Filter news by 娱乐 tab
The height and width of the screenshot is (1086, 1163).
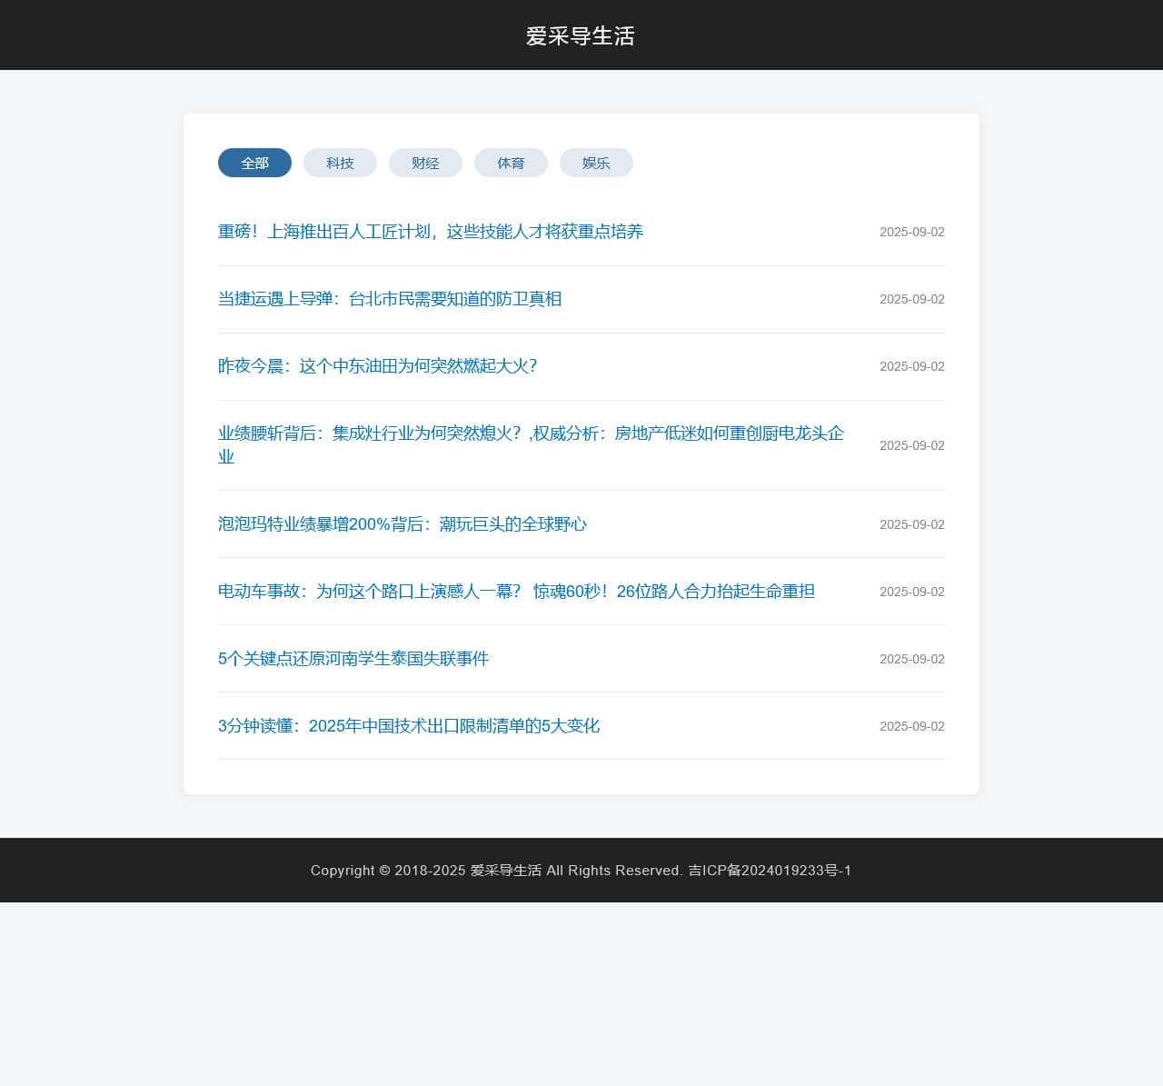click(596, 163)
